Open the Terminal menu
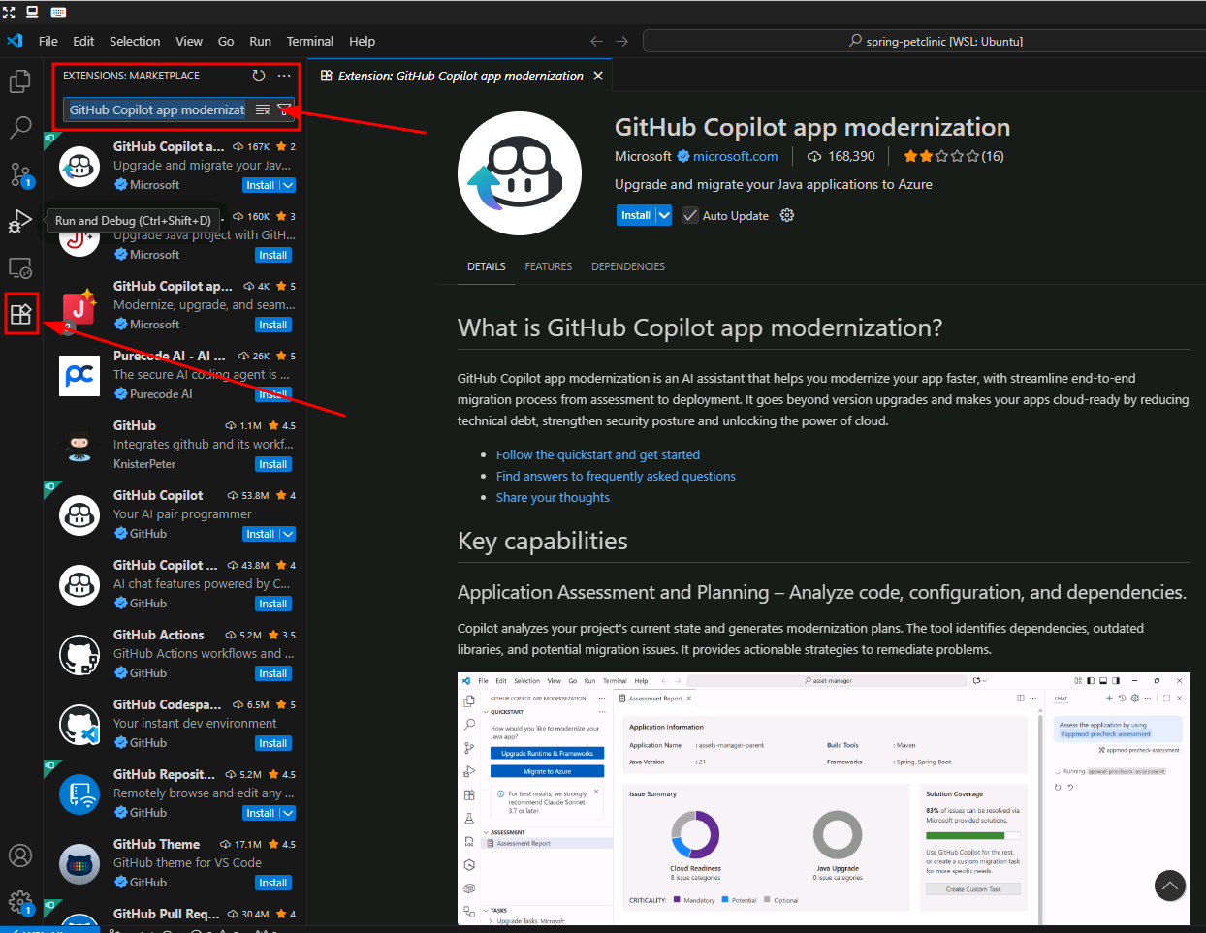The height and width of the screenshot is (933, 1206). tap(309, 41)
